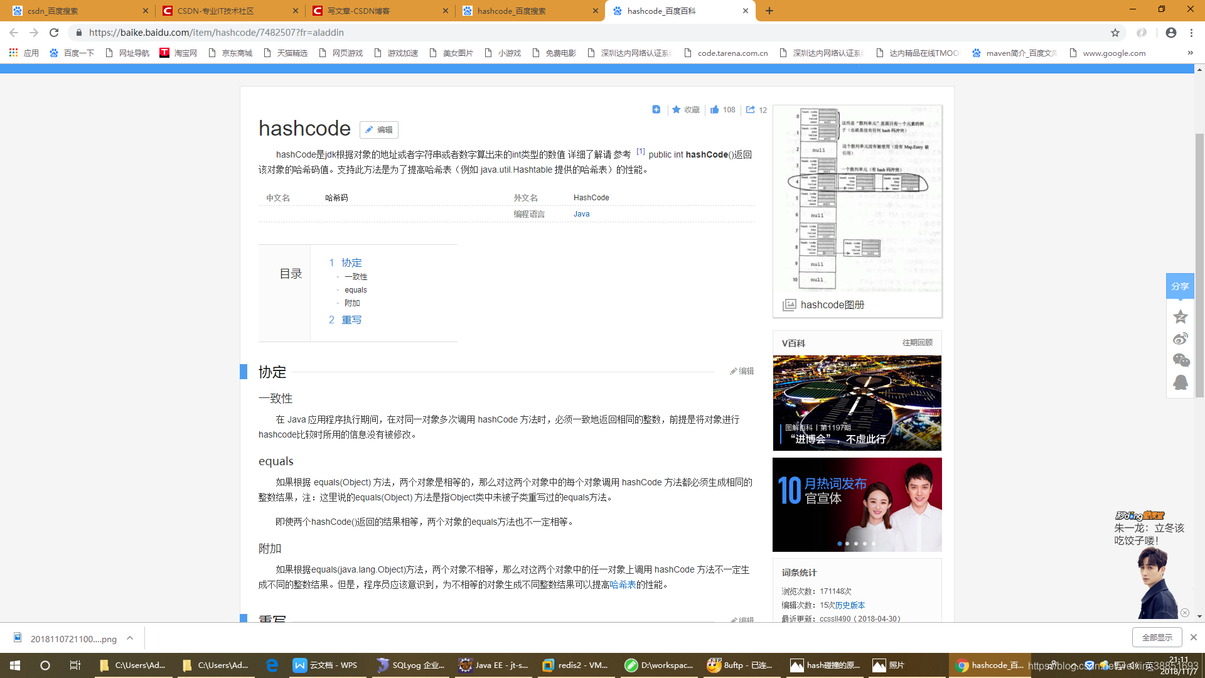
Task: Expand the downloaded png file options chevron
Action: (130, 638)
